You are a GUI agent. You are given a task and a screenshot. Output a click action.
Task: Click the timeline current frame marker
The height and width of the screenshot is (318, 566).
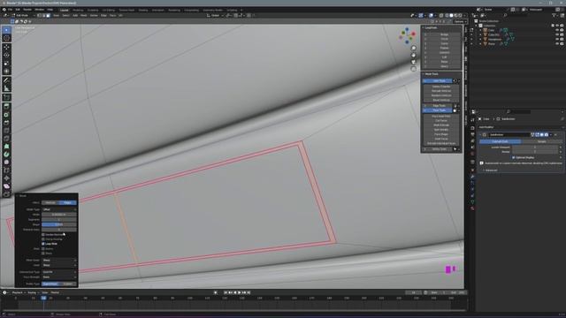[x=43, y=299]
